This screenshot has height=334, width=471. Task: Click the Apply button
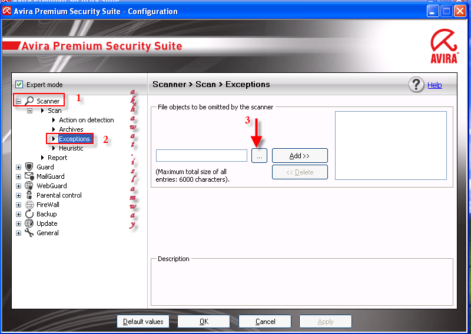pos(326,322)
